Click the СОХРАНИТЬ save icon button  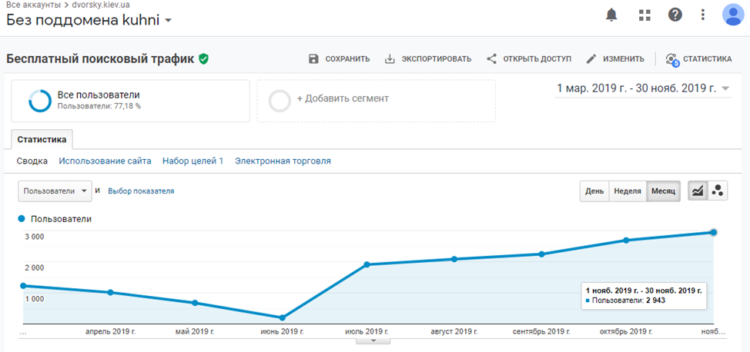[339, 59]
